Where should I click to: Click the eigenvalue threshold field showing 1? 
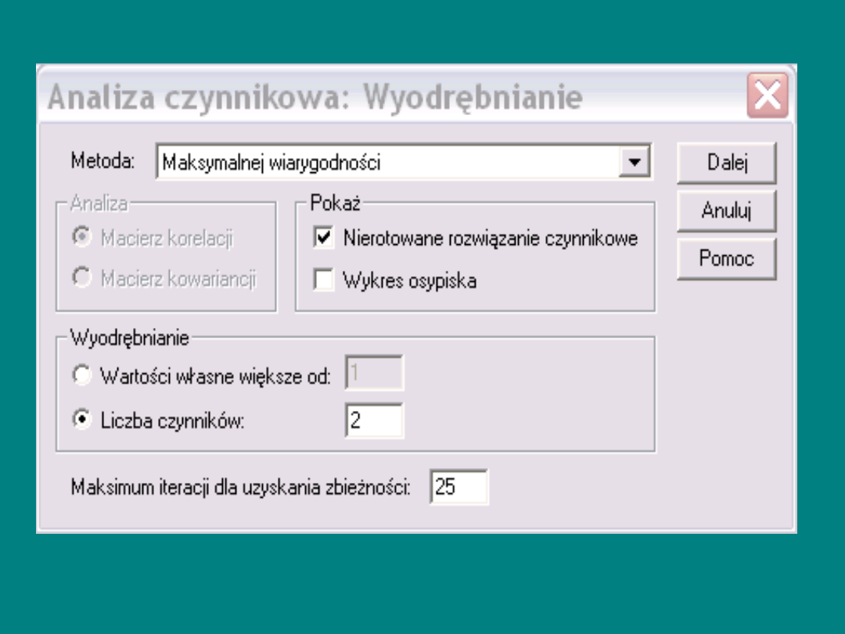(374, 374)
